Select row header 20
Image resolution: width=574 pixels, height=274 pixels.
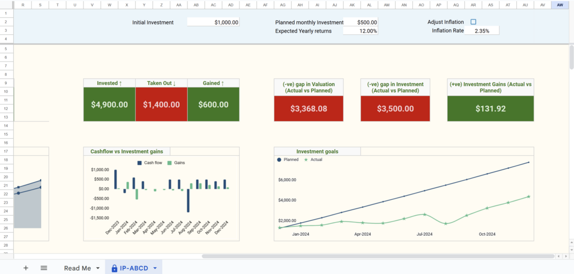7,177
